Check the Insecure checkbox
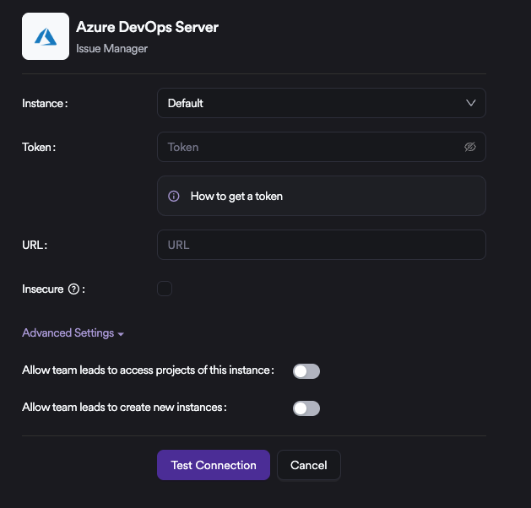The image size is (531, 508). point(165,289)
